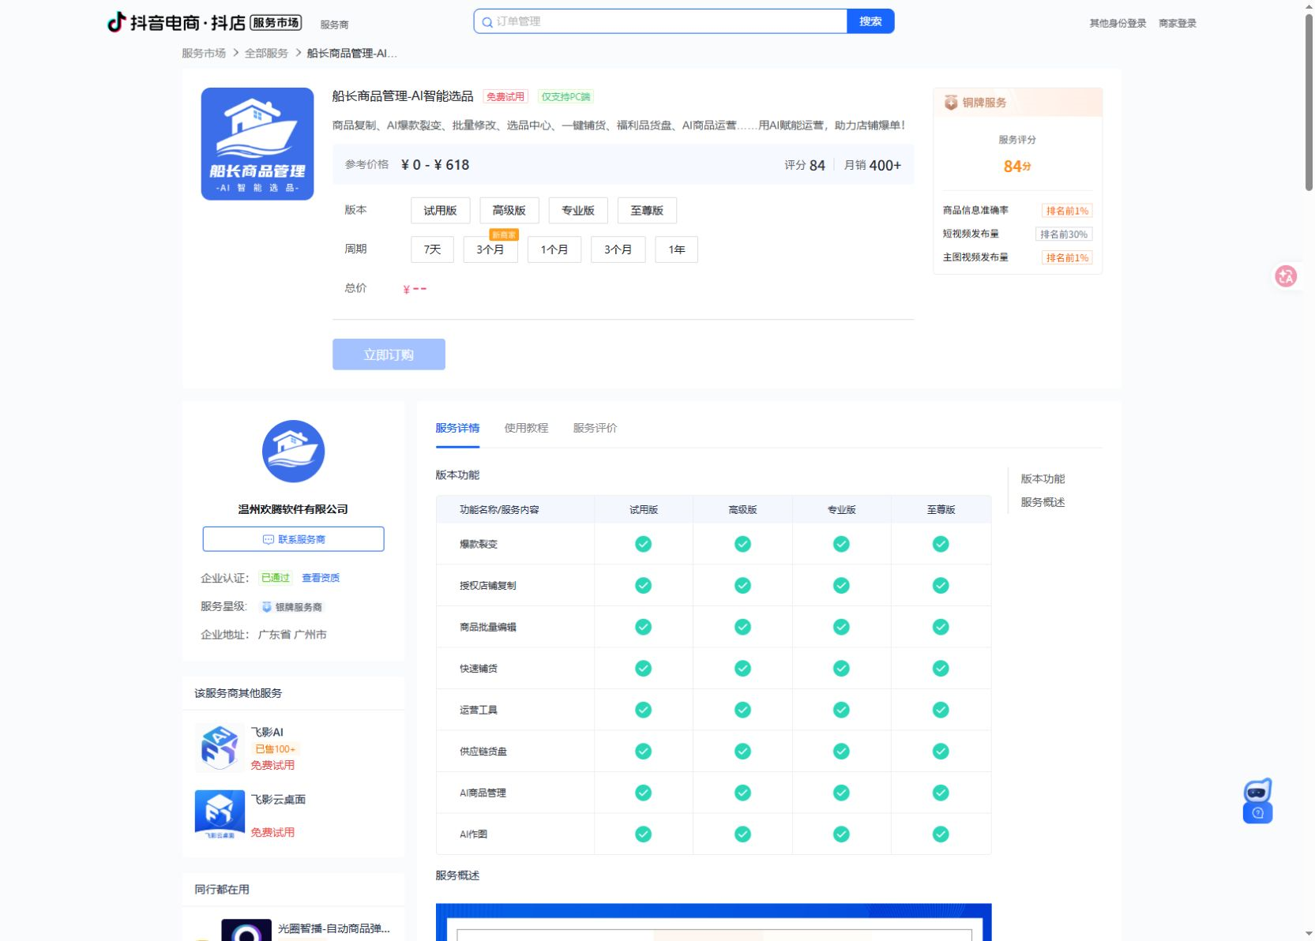The height and width of the screenshot is (941, 1315).
Task: Open the 船长商品管理 app logo image
Action: [x=257, y=144]
